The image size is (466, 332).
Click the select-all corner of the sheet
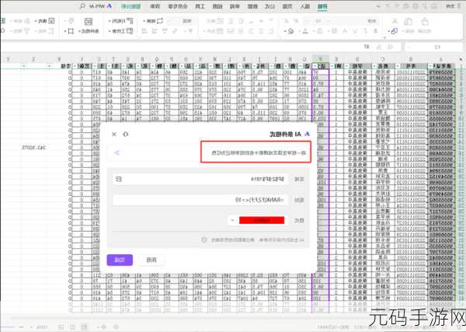(461, 59)
